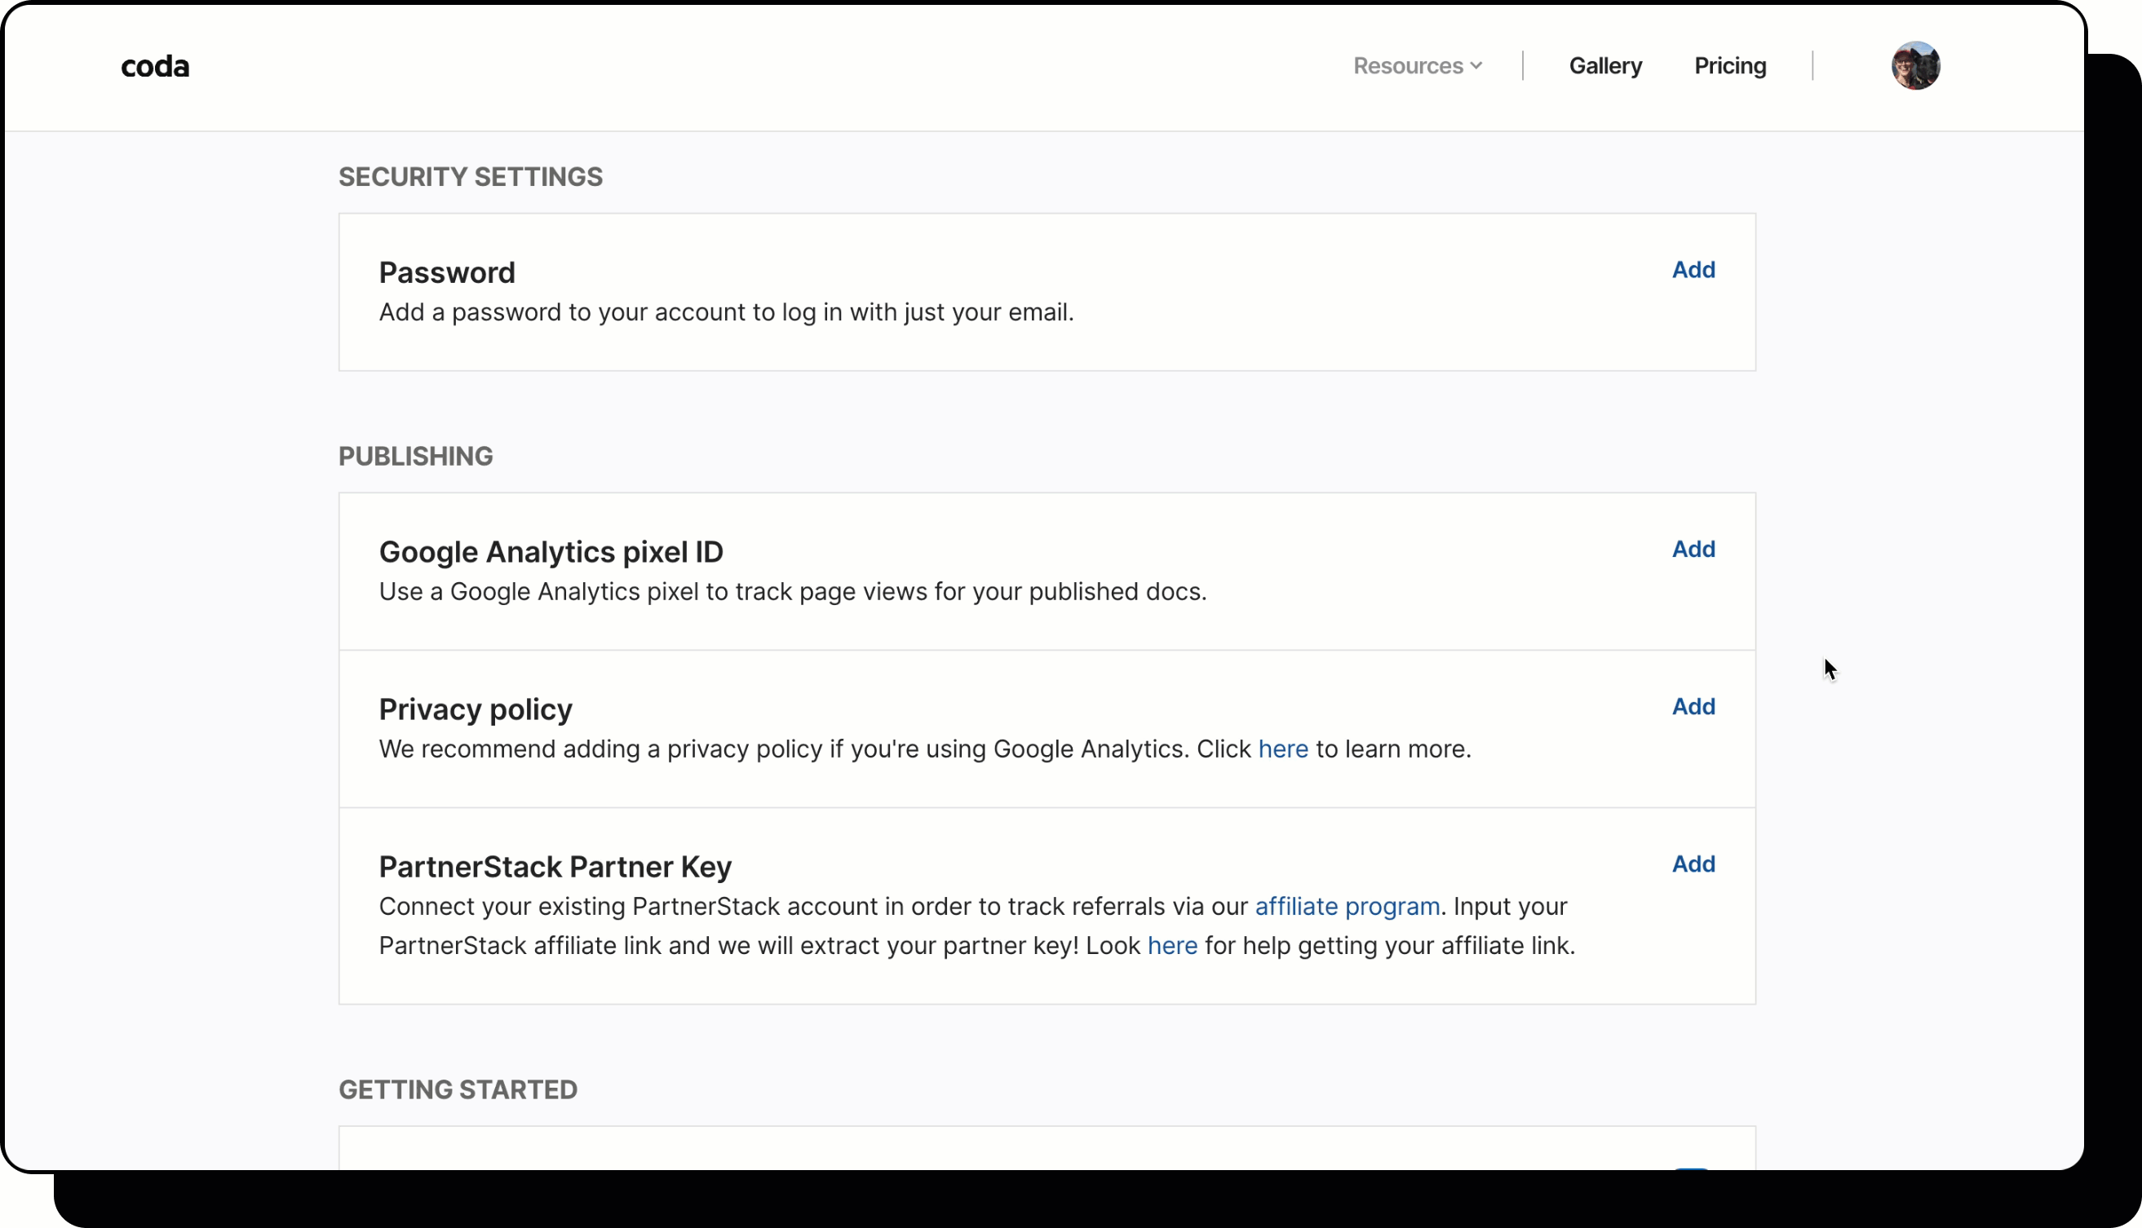
Task: Add a PartnerStack Partner Key
Action: pyautogui.click(x=1694, y=863)
